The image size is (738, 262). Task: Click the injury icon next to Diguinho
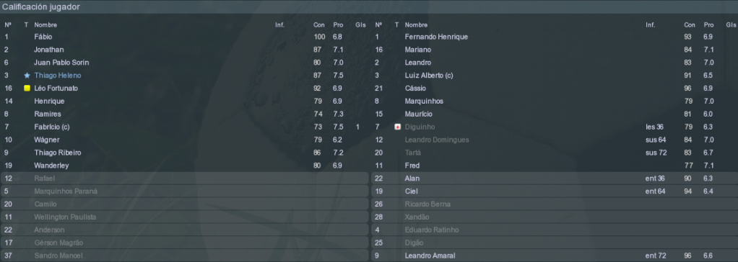(398, 127)
